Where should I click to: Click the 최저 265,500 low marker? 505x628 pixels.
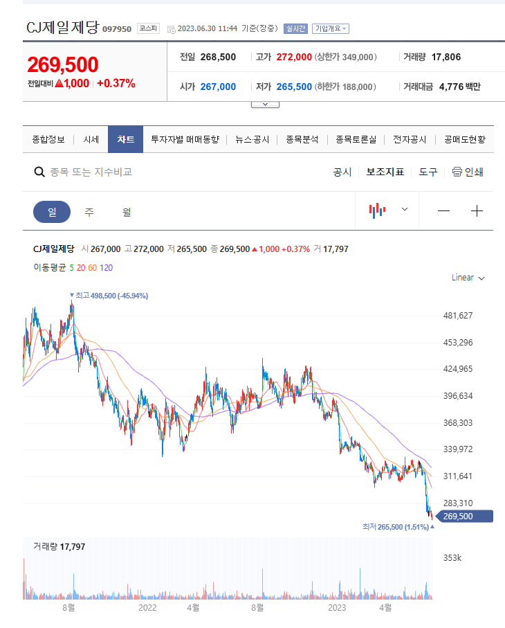(x=398, y=527)
